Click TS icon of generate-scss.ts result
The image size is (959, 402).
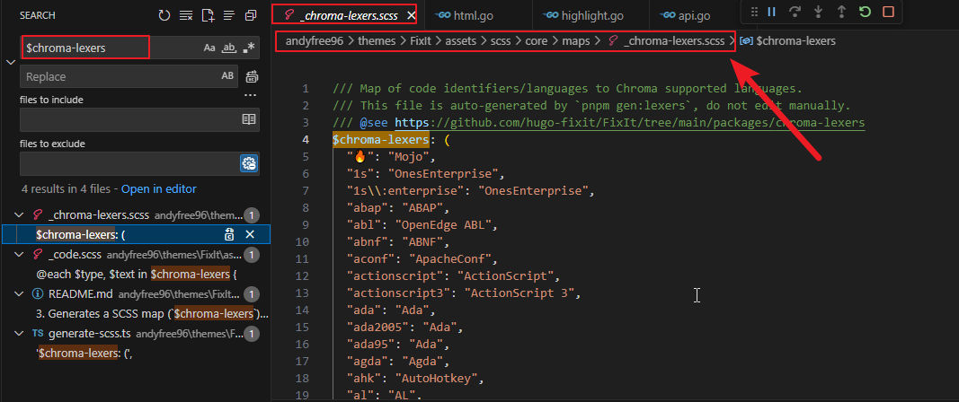[x=38, y=334]
